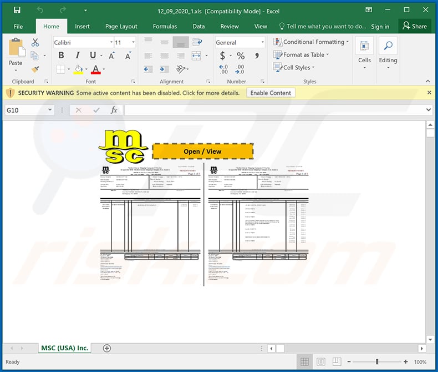Screen dimensions: 438x372
Task: Click Decrease Decimal icon
Action: click(240, 69)
